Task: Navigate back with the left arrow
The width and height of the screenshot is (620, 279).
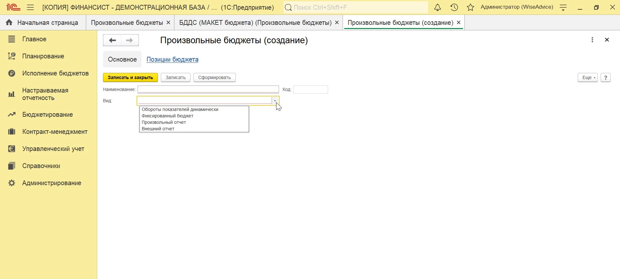Action: pos(112,40)
